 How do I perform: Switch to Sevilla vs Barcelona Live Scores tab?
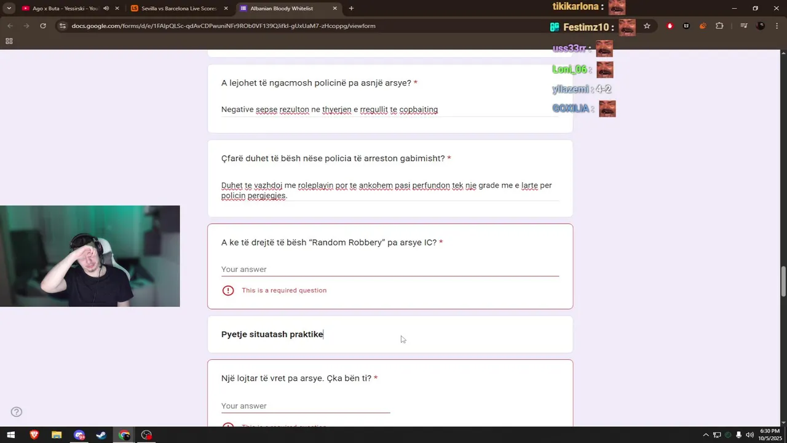(178, 9)
